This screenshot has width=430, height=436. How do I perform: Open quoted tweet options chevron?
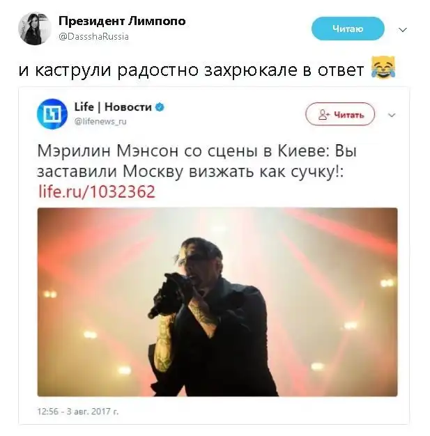pos(392,115)
